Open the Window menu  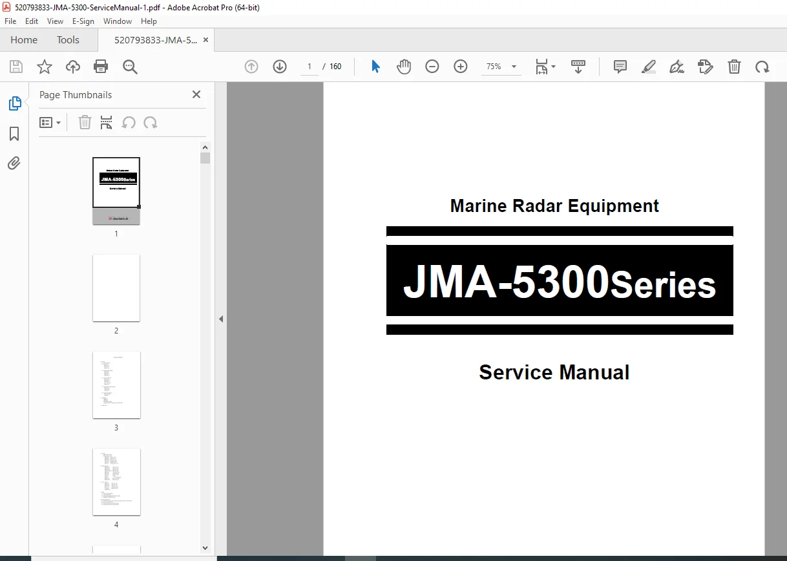[x=118, y=21]
